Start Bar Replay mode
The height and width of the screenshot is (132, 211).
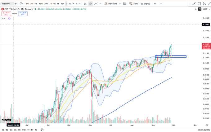point(145,4)
